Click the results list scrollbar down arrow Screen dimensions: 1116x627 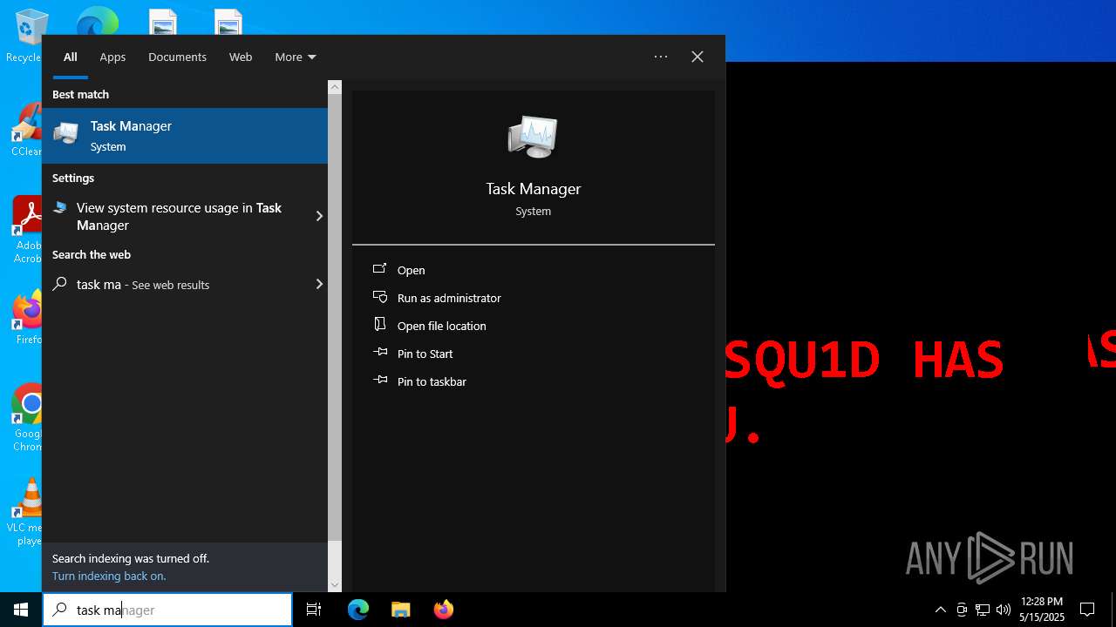tap(335, 585)
